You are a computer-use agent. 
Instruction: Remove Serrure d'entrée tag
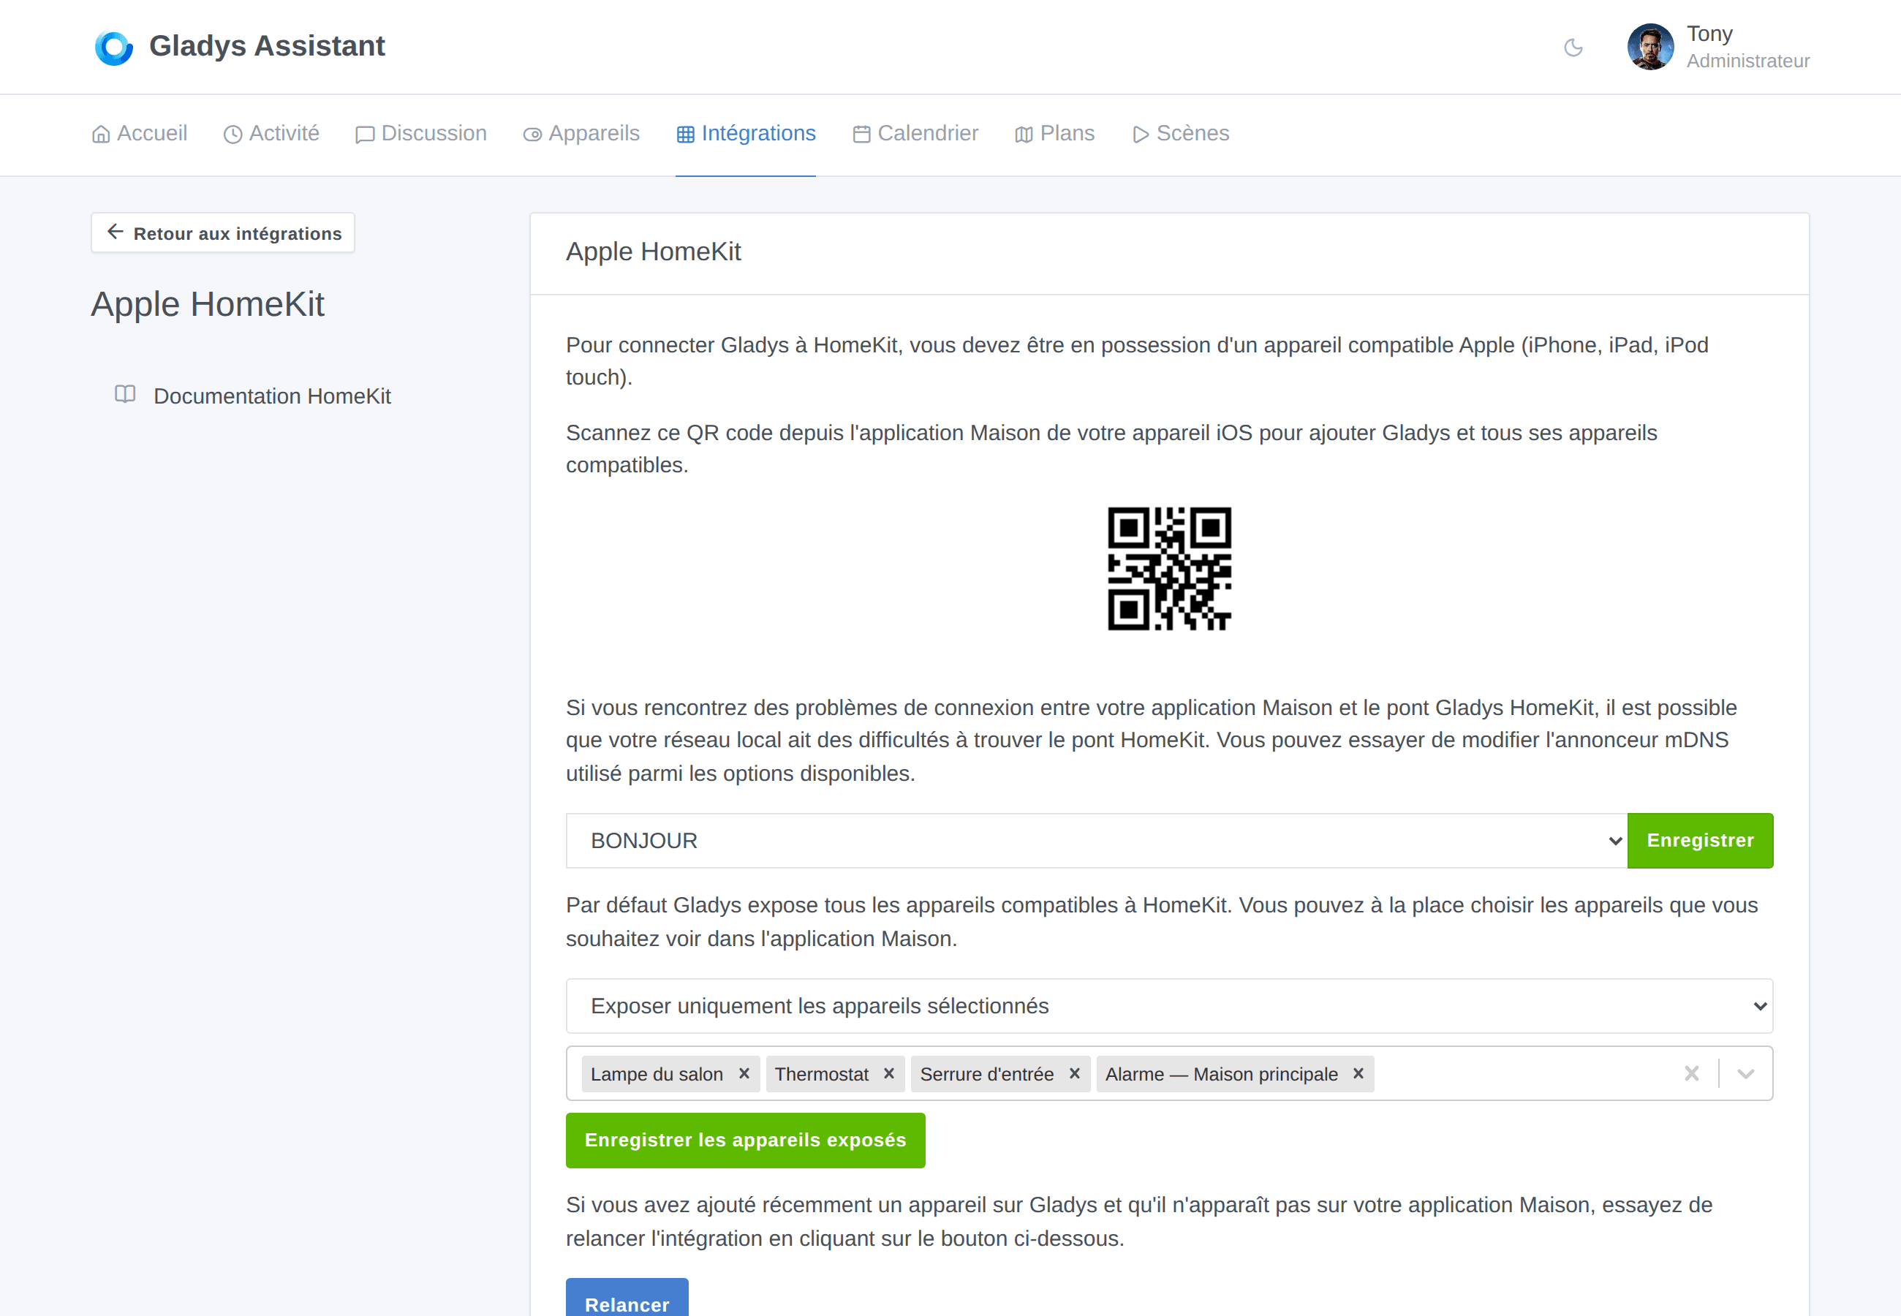(x=1074, y=1073)
